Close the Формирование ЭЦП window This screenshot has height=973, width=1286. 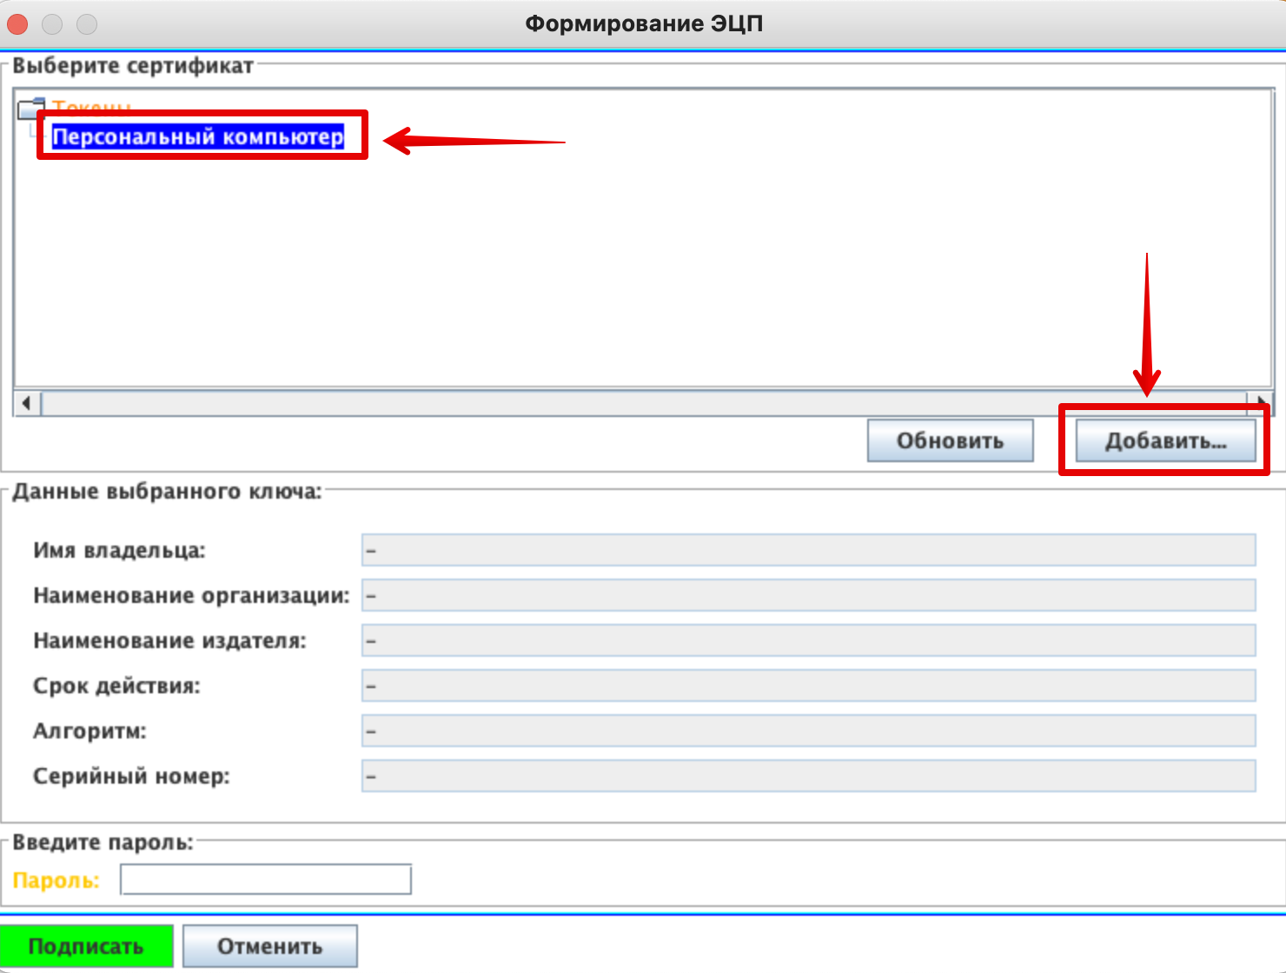click(x=17, y=23)
